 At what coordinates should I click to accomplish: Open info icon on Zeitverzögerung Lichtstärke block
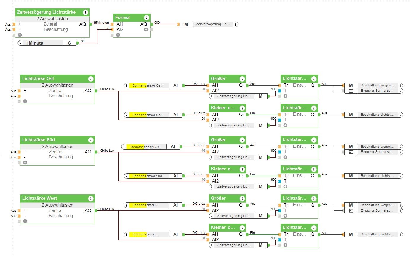pyautogui.click(x=86, y=12)
